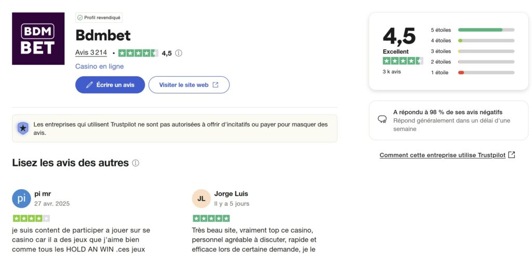Filter reviews by 4 étoiles
The height and width of the screenshot is (254, 532).
click(473, 40)
